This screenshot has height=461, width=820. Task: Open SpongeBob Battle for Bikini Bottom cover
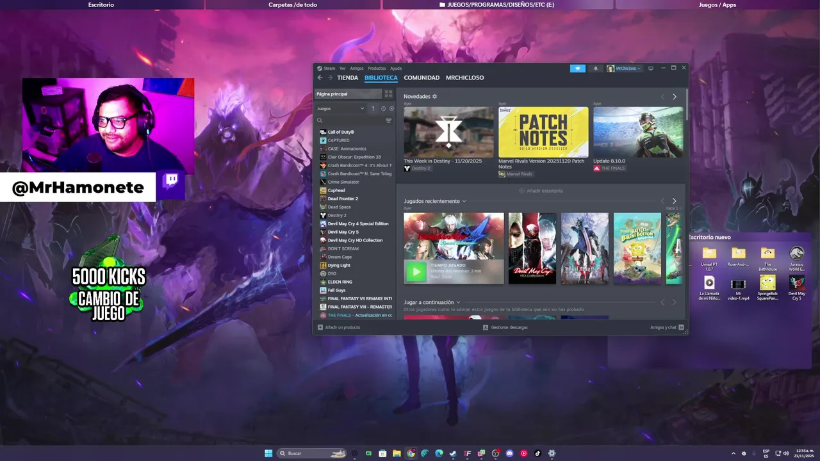[637, 248]
